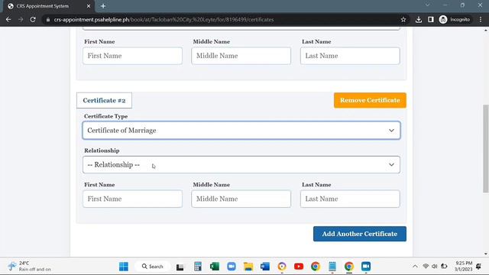
Task: Click Add Another Certificate button
Action: [x=360, y=234]
